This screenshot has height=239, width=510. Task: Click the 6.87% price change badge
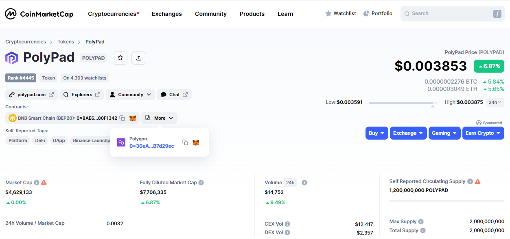point(489,66)
